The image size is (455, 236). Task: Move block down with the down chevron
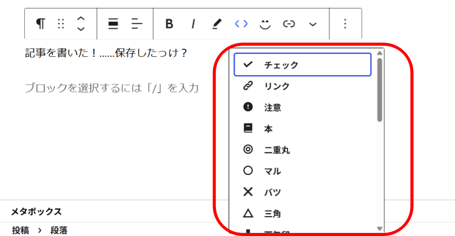pyautogui.click(x=81, y=28)
